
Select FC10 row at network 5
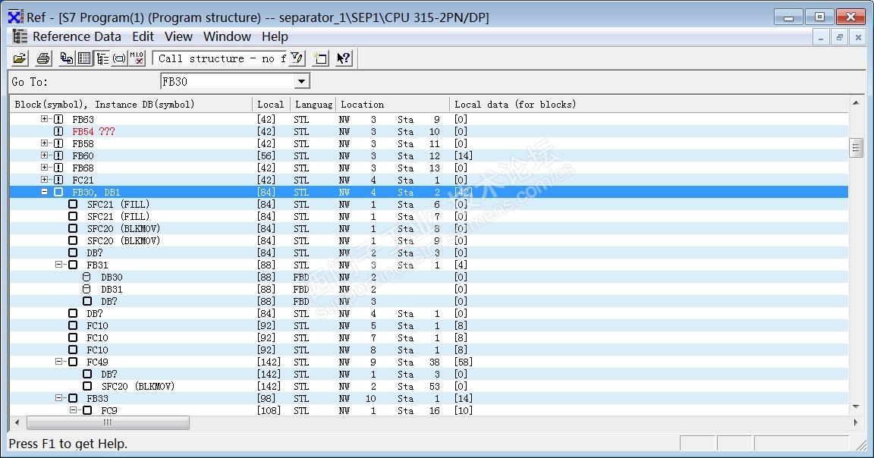(429, 325)
